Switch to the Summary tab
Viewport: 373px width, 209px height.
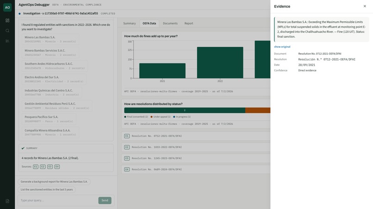click(130, 23)
